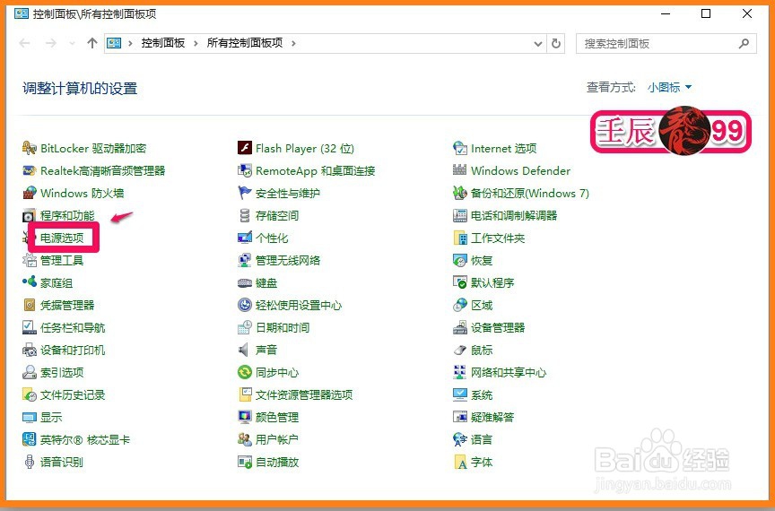Screen dimensions: 775x511
Task: Open the 凭据管理器 safe icon
Action: point(30,305)
